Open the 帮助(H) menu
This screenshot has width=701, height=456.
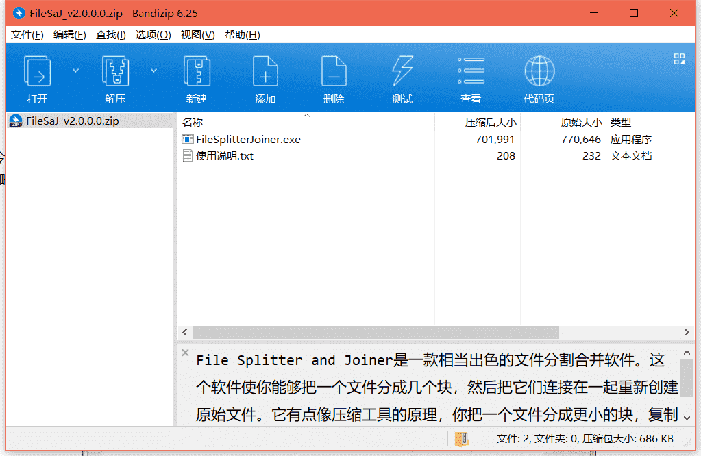coord(242,35)
